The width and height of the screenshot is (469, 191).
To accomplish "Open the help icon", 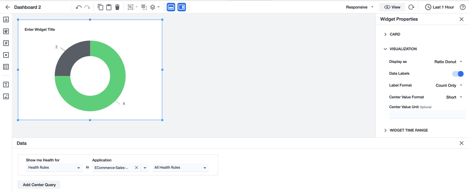I will pos(463,7).
